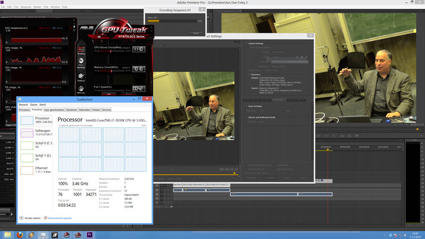Toggle the Export Audio checkbox
425x239 pixels.
264,70
